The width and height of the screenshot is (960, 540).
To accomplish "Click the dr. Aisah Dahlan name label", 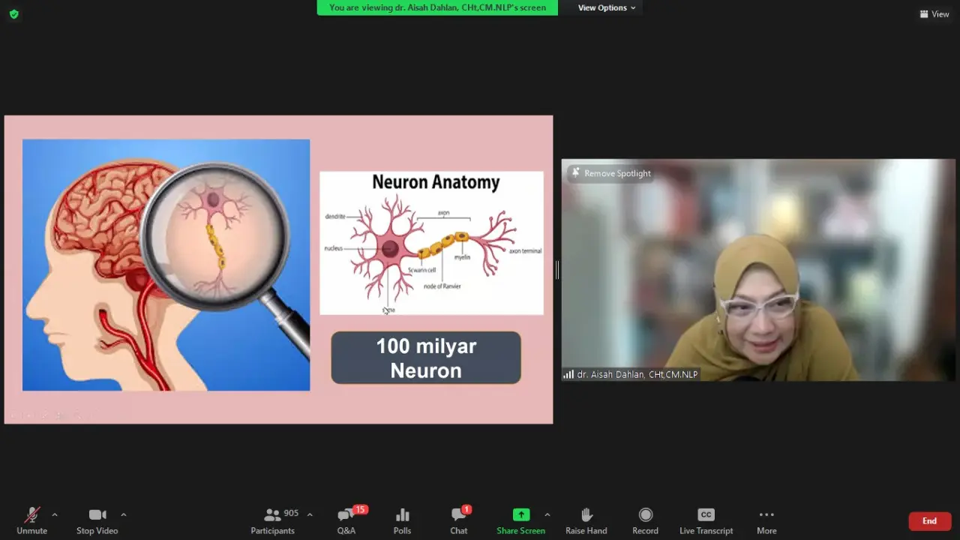I will (x=637, y=374).
